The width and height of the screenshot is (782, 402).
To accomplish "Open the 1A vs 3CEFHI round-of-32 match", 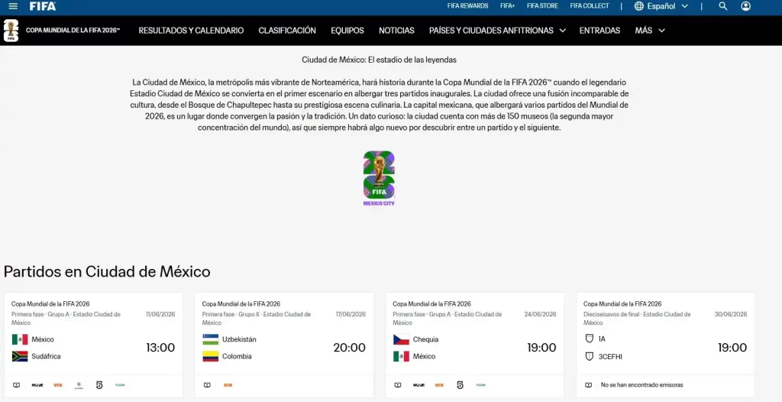I will [665, 345].
